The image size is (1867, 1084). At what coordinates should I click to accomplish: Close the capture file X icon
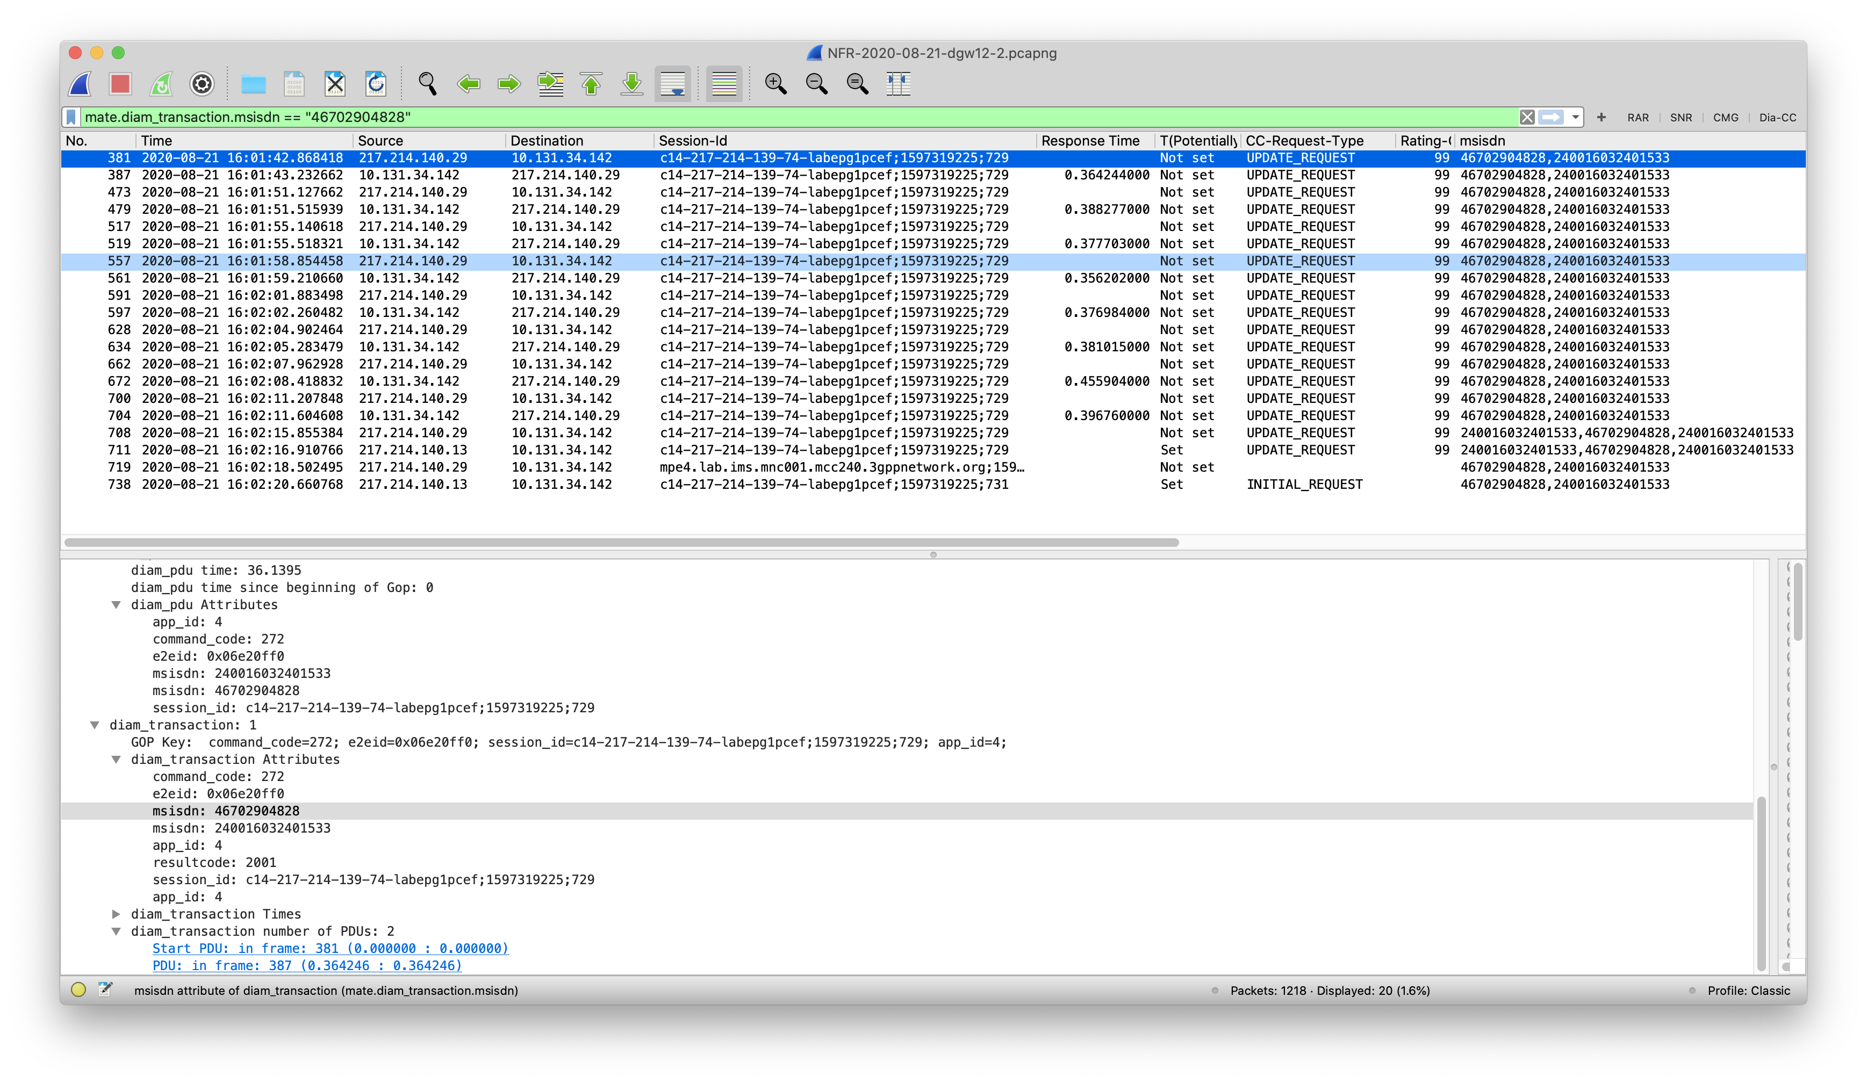(x=335, y=84)
